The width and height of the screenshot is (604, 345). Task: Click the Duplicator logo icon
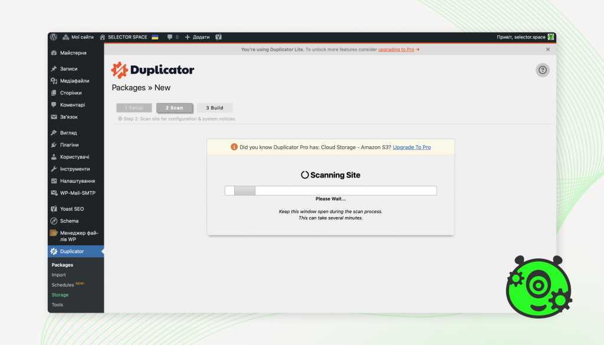(x=119, y=69)
